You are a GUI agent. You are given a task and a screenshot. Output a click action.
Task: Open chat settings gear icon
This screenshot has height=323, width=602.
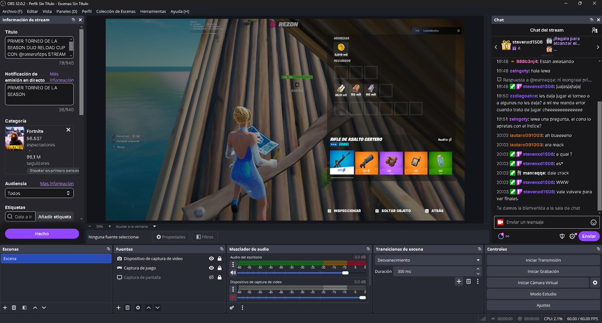pyautogui.click(x=572, y=236)
